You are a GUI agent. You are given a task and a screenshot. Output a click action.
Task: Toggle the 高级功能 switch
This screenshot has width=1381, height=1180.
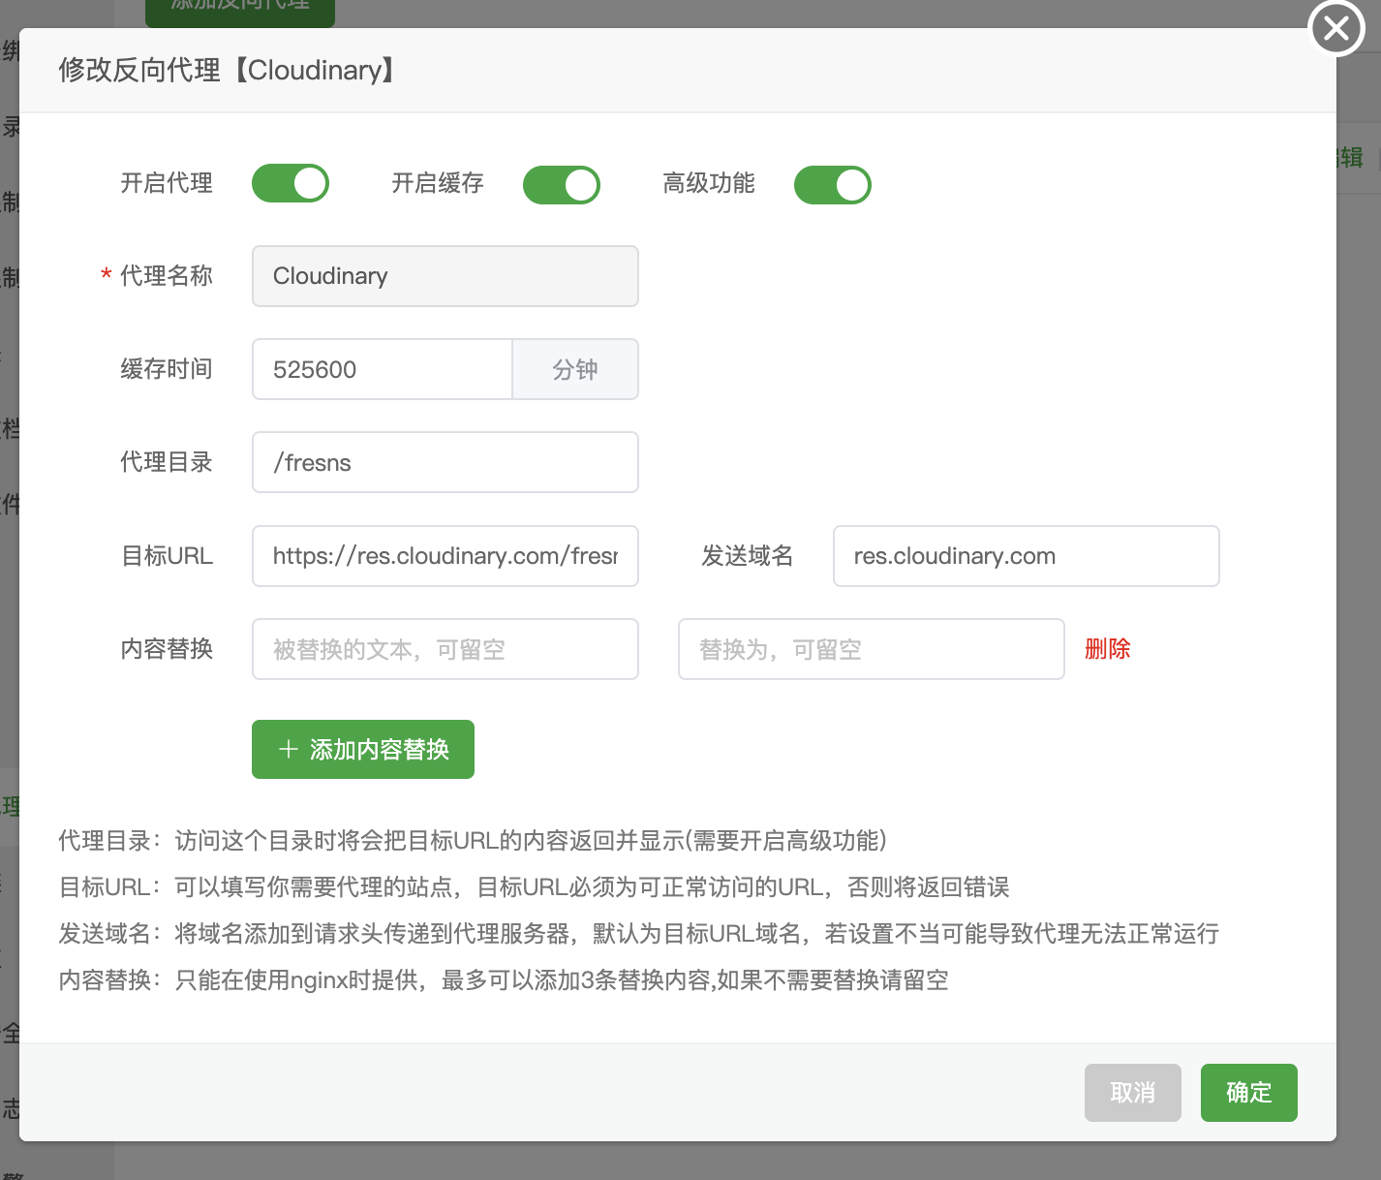coord(833,184)
